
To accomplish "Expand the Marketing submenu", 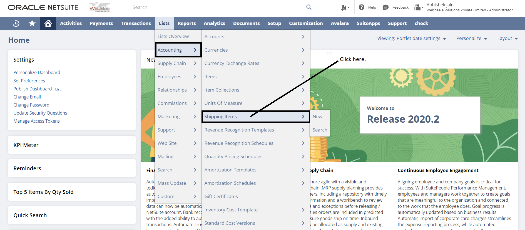I will point(178,117).
